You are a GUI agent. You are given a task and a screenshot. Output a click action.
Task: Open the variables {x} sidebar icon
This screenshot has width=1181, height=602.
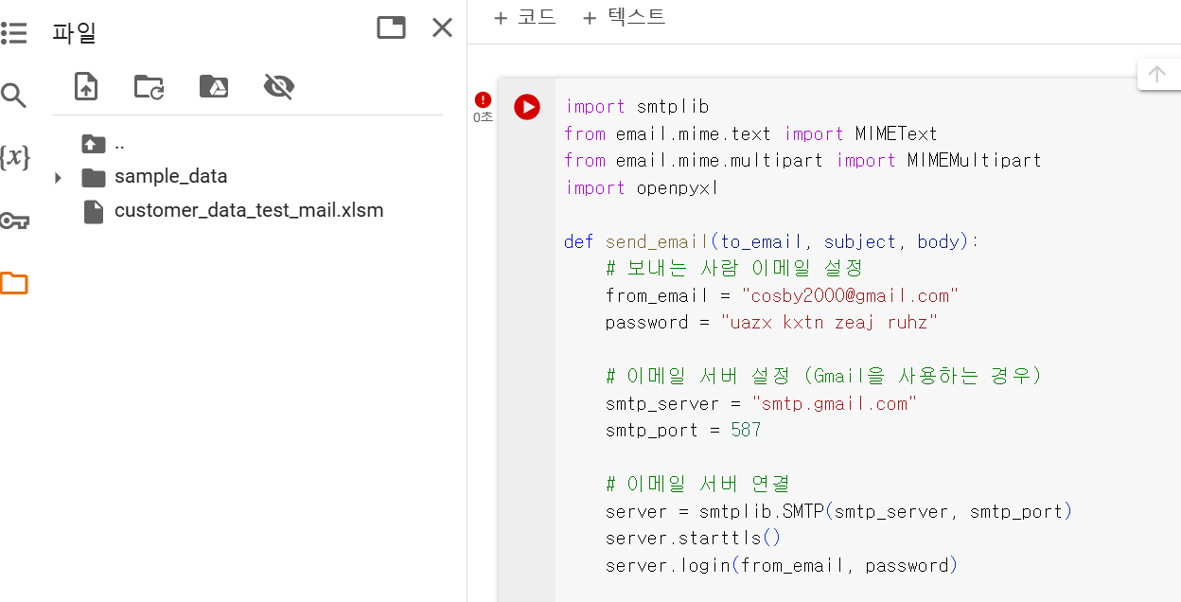[13, 157]
